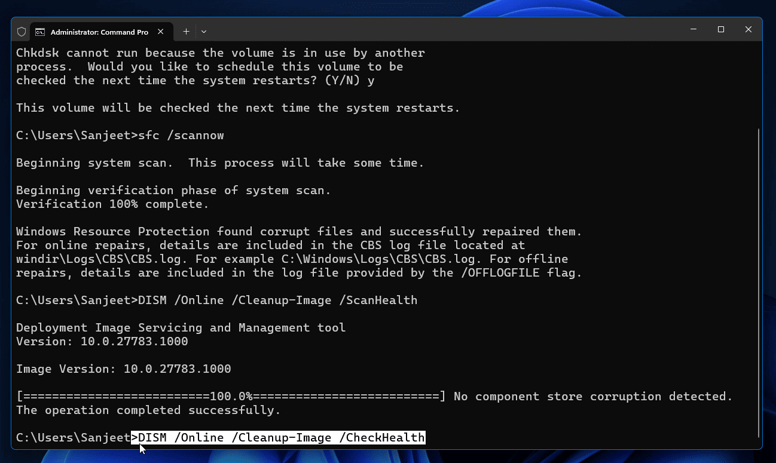Maximize the terminal window

720,29
